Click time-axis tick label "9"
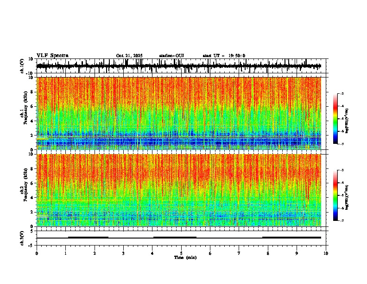 [x=297, y=253]
